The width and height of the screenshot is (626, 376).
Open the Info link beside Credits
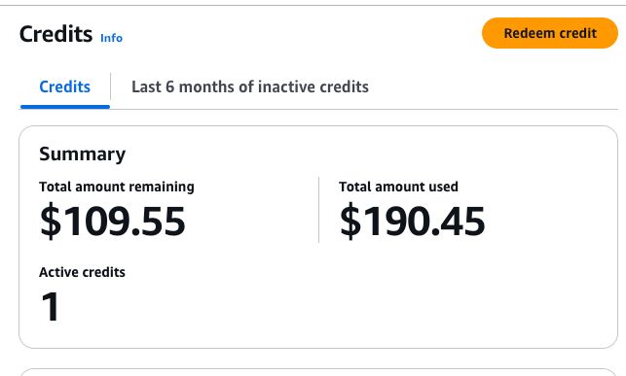point(111,38)
